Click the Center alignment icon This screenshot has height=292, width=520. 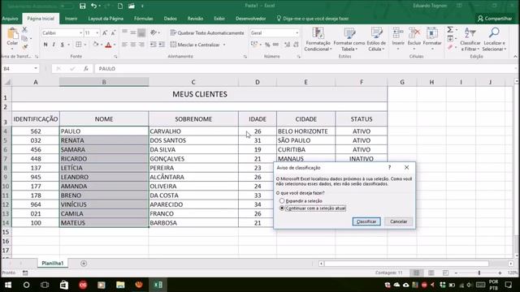(x=133, y=45)
